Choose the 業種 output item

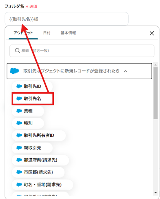[x=28, y=111]
